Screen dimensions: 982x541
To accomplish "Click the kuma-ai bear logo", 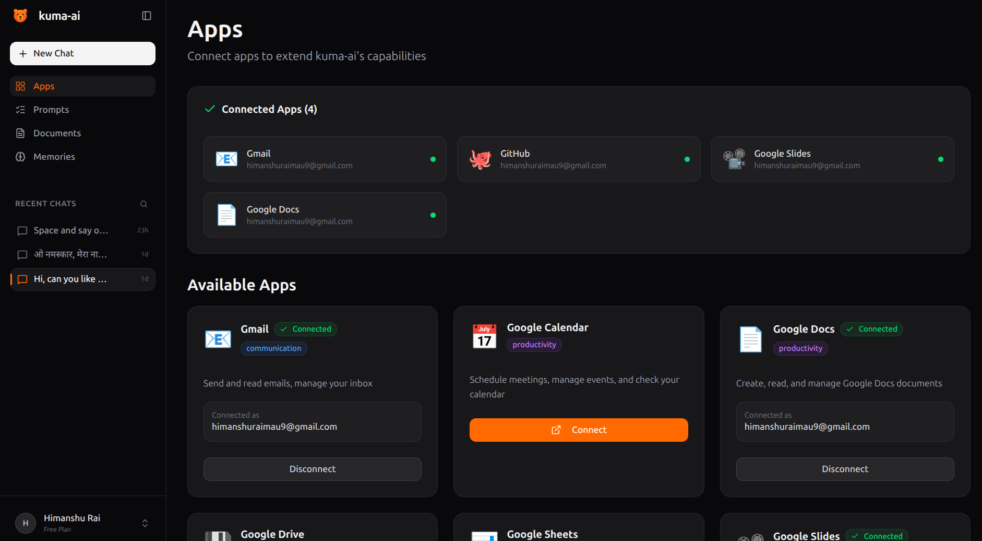I will tap(20, 16).
